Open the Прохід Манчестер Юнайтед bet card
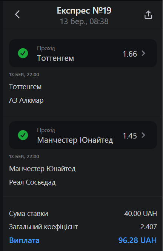 point(83,135)
